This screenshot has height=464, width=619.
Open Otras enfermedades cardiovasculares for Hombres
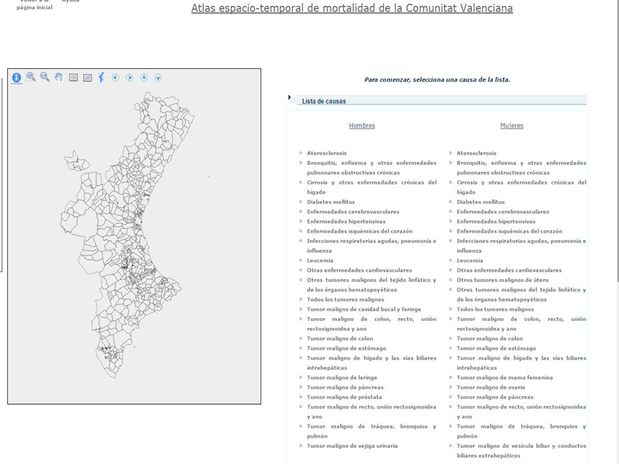(359, 270)
